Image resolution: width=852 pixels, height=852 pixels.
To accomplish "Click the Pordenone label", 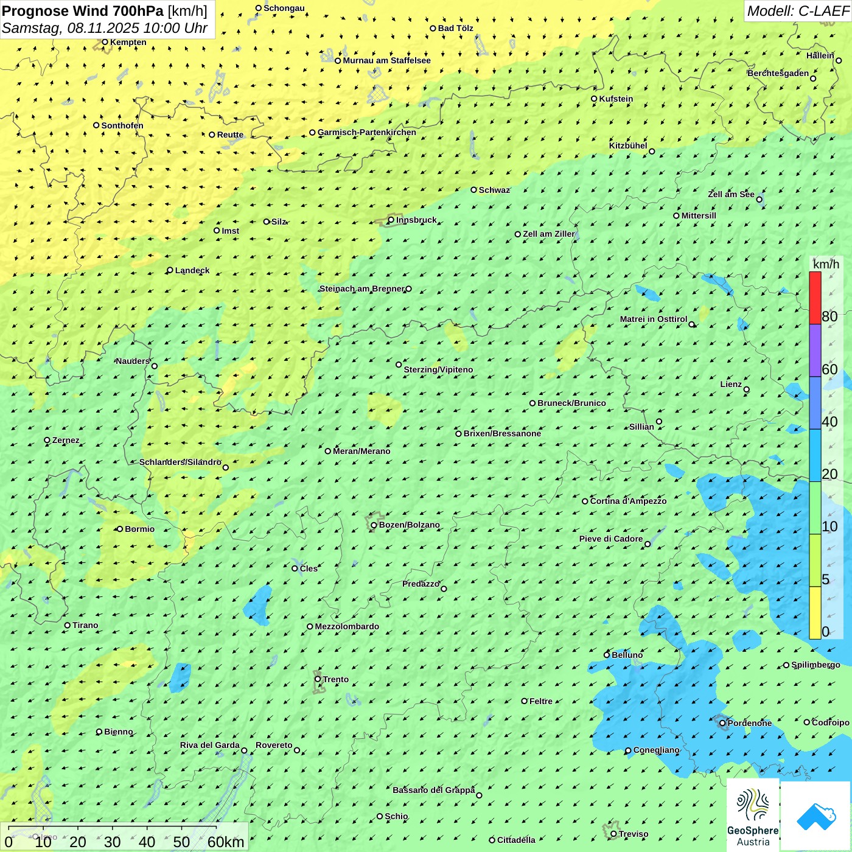I will (x=749, y=723).
